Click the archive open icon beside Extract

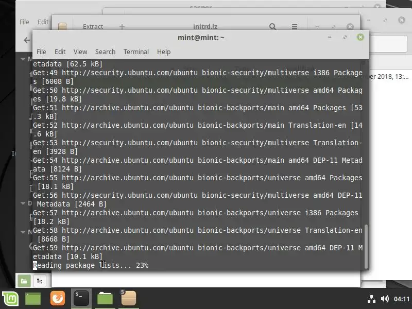[62, 26]
